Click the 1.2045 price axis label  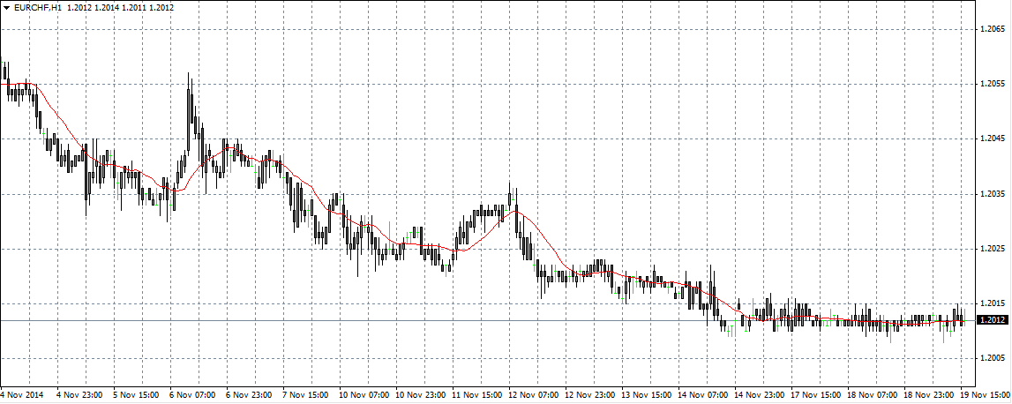[x=992, y=138]
